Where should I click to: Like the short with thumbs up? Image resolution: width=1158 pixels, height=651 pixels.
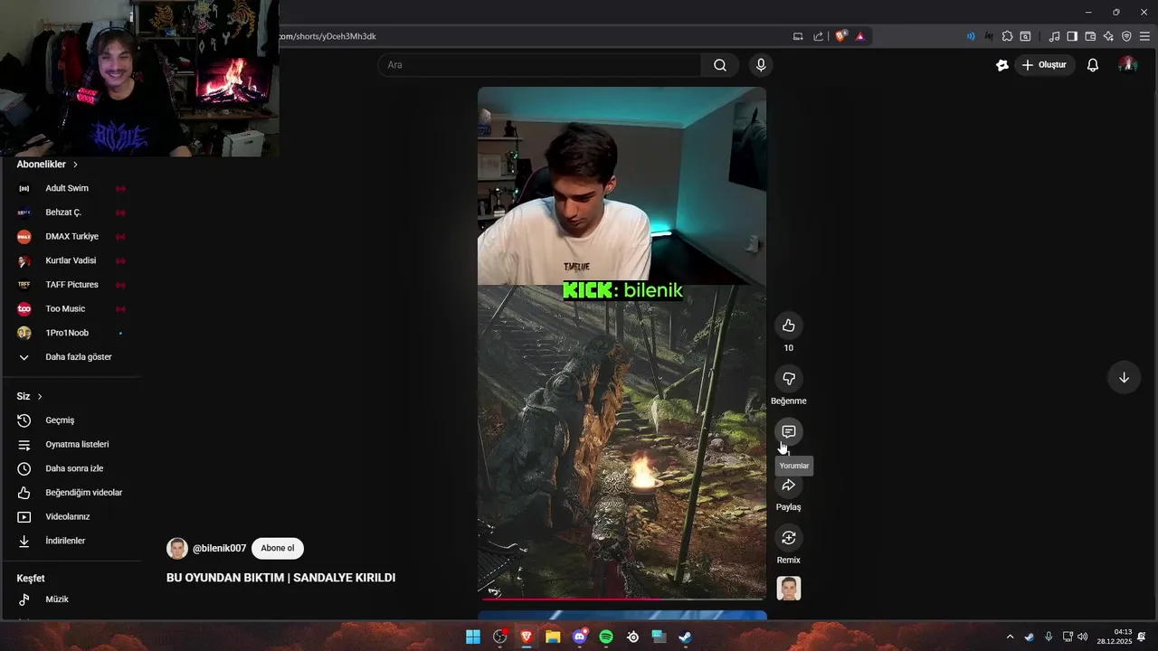(788, 325)
